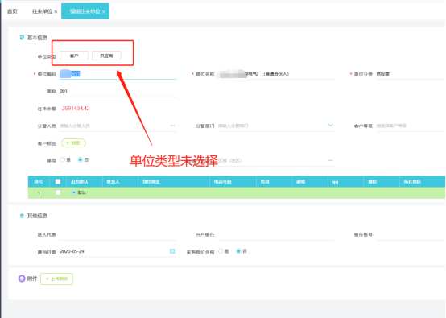Screen dimensions: 446x318
Task: Click the 基本信息 section icon
Action: point(22,38)
